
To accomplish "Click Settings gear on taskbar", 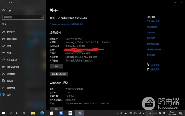I will click(x=80, y=113).
